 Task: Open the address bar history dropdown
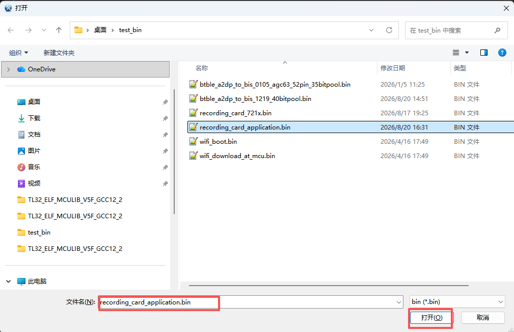coord(371,30)
